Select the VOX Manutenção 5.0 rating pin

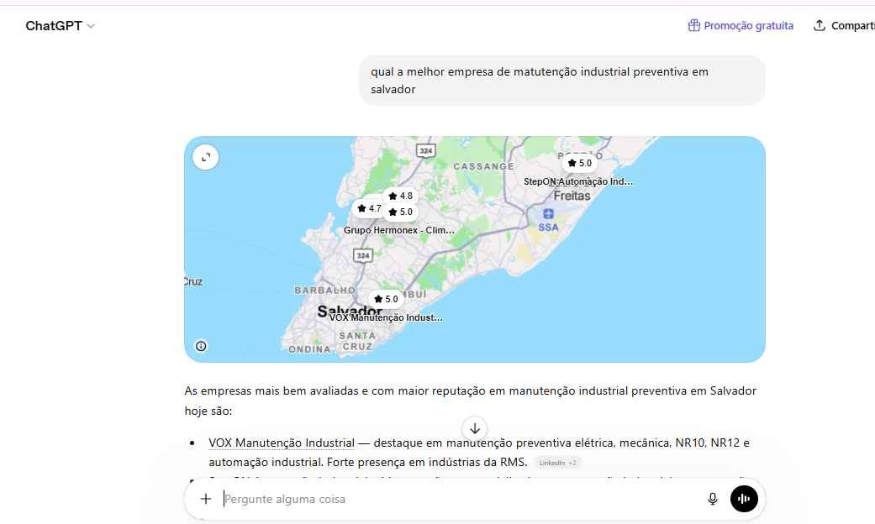(x=386, y=299)
